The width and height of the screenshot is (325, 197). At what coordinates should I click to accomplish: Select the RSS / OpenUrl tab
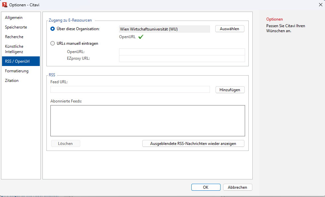tap(17, 61)
